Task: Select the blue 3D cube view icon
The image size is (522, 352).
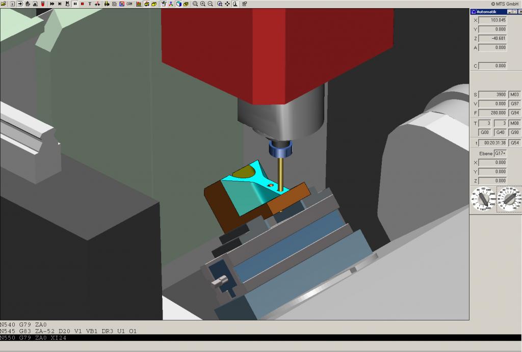Action: (178, 4)
